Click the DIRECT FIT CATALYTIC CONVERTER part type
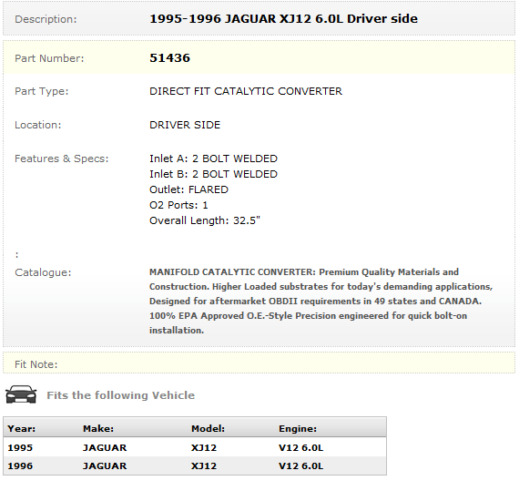519x491 pixels. point(246,91)
